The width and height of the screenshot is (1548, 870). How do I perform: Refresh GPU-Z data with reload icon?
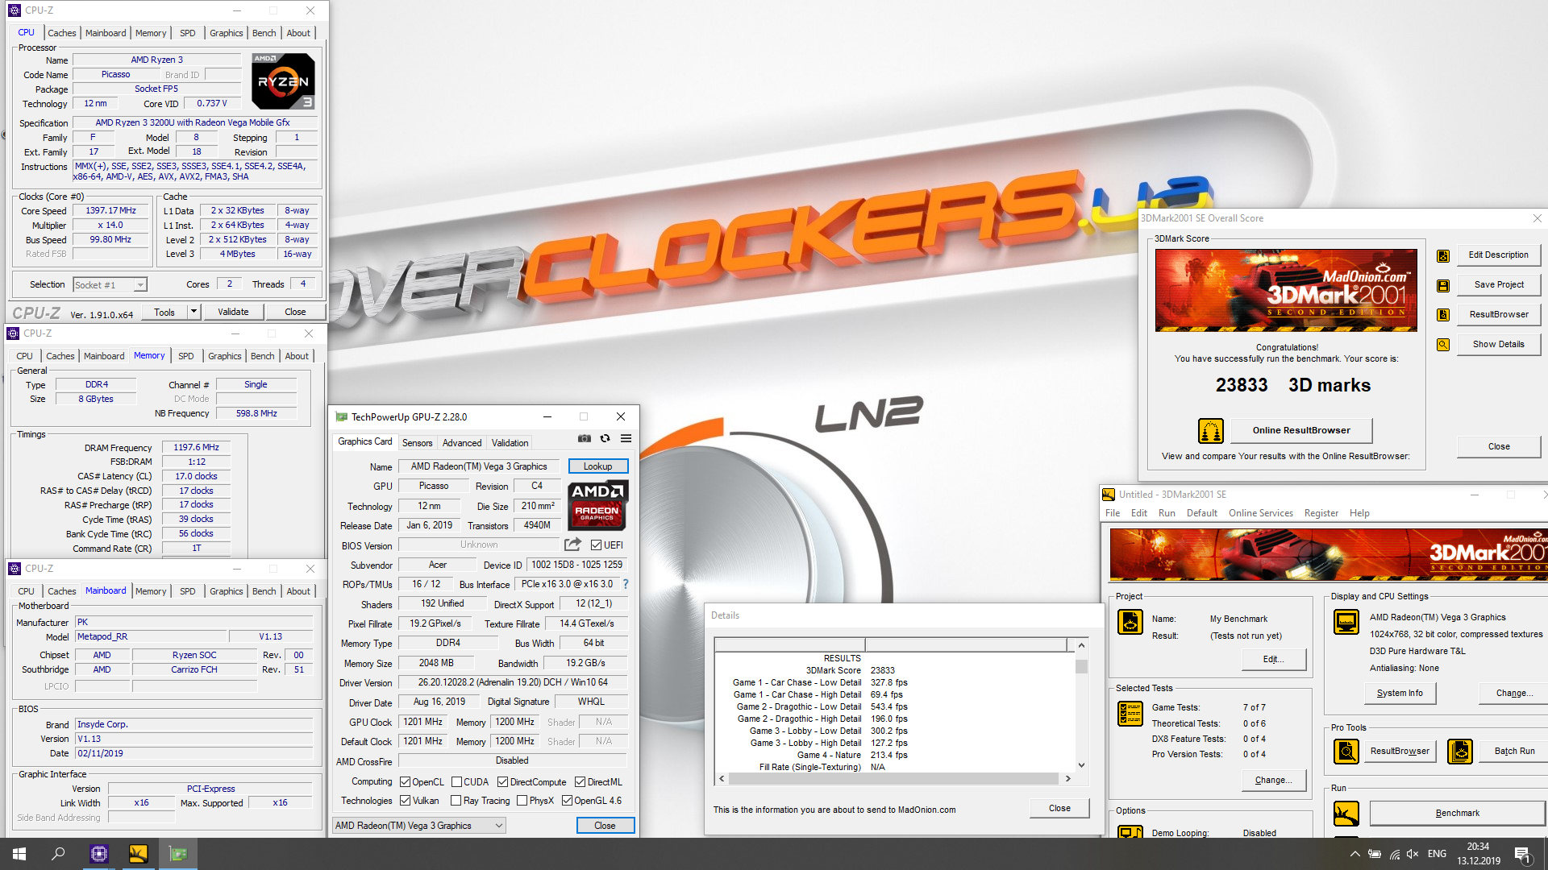605,438
